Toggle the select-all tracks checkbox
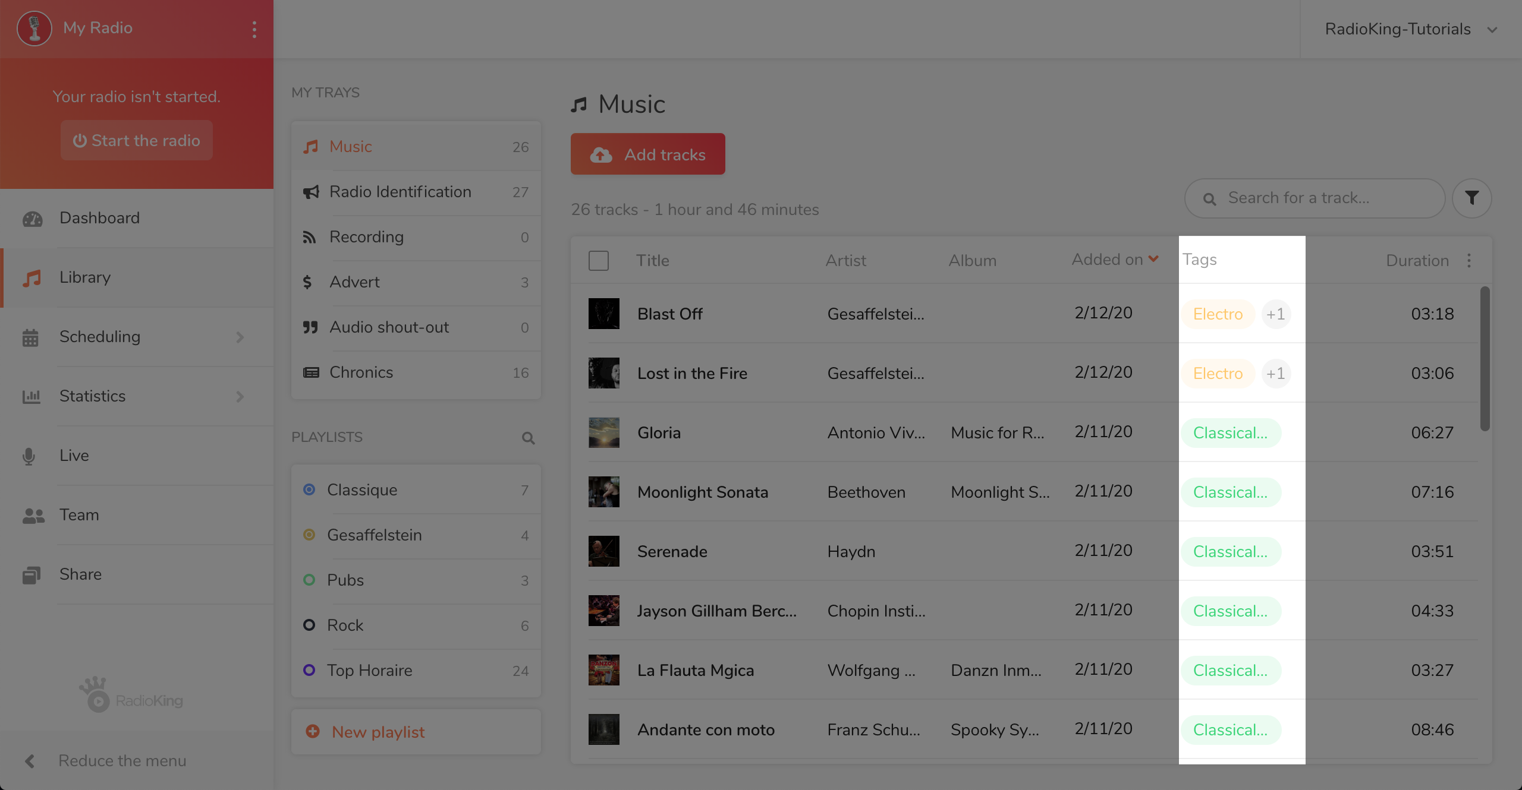1522x790 pixels. (x=598, y=260)
